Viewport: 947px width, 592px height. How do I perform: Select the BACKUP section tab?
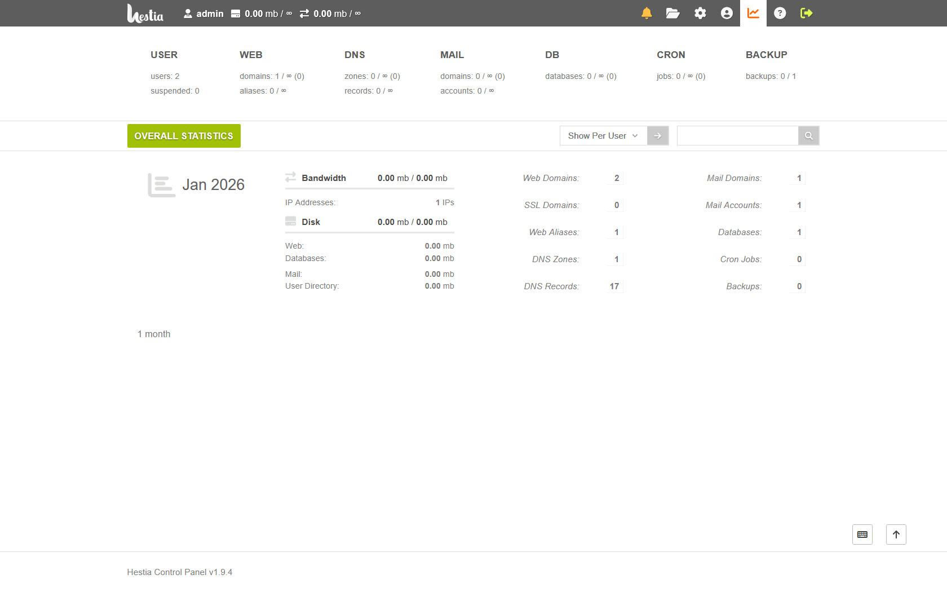(x=766, y=55)
